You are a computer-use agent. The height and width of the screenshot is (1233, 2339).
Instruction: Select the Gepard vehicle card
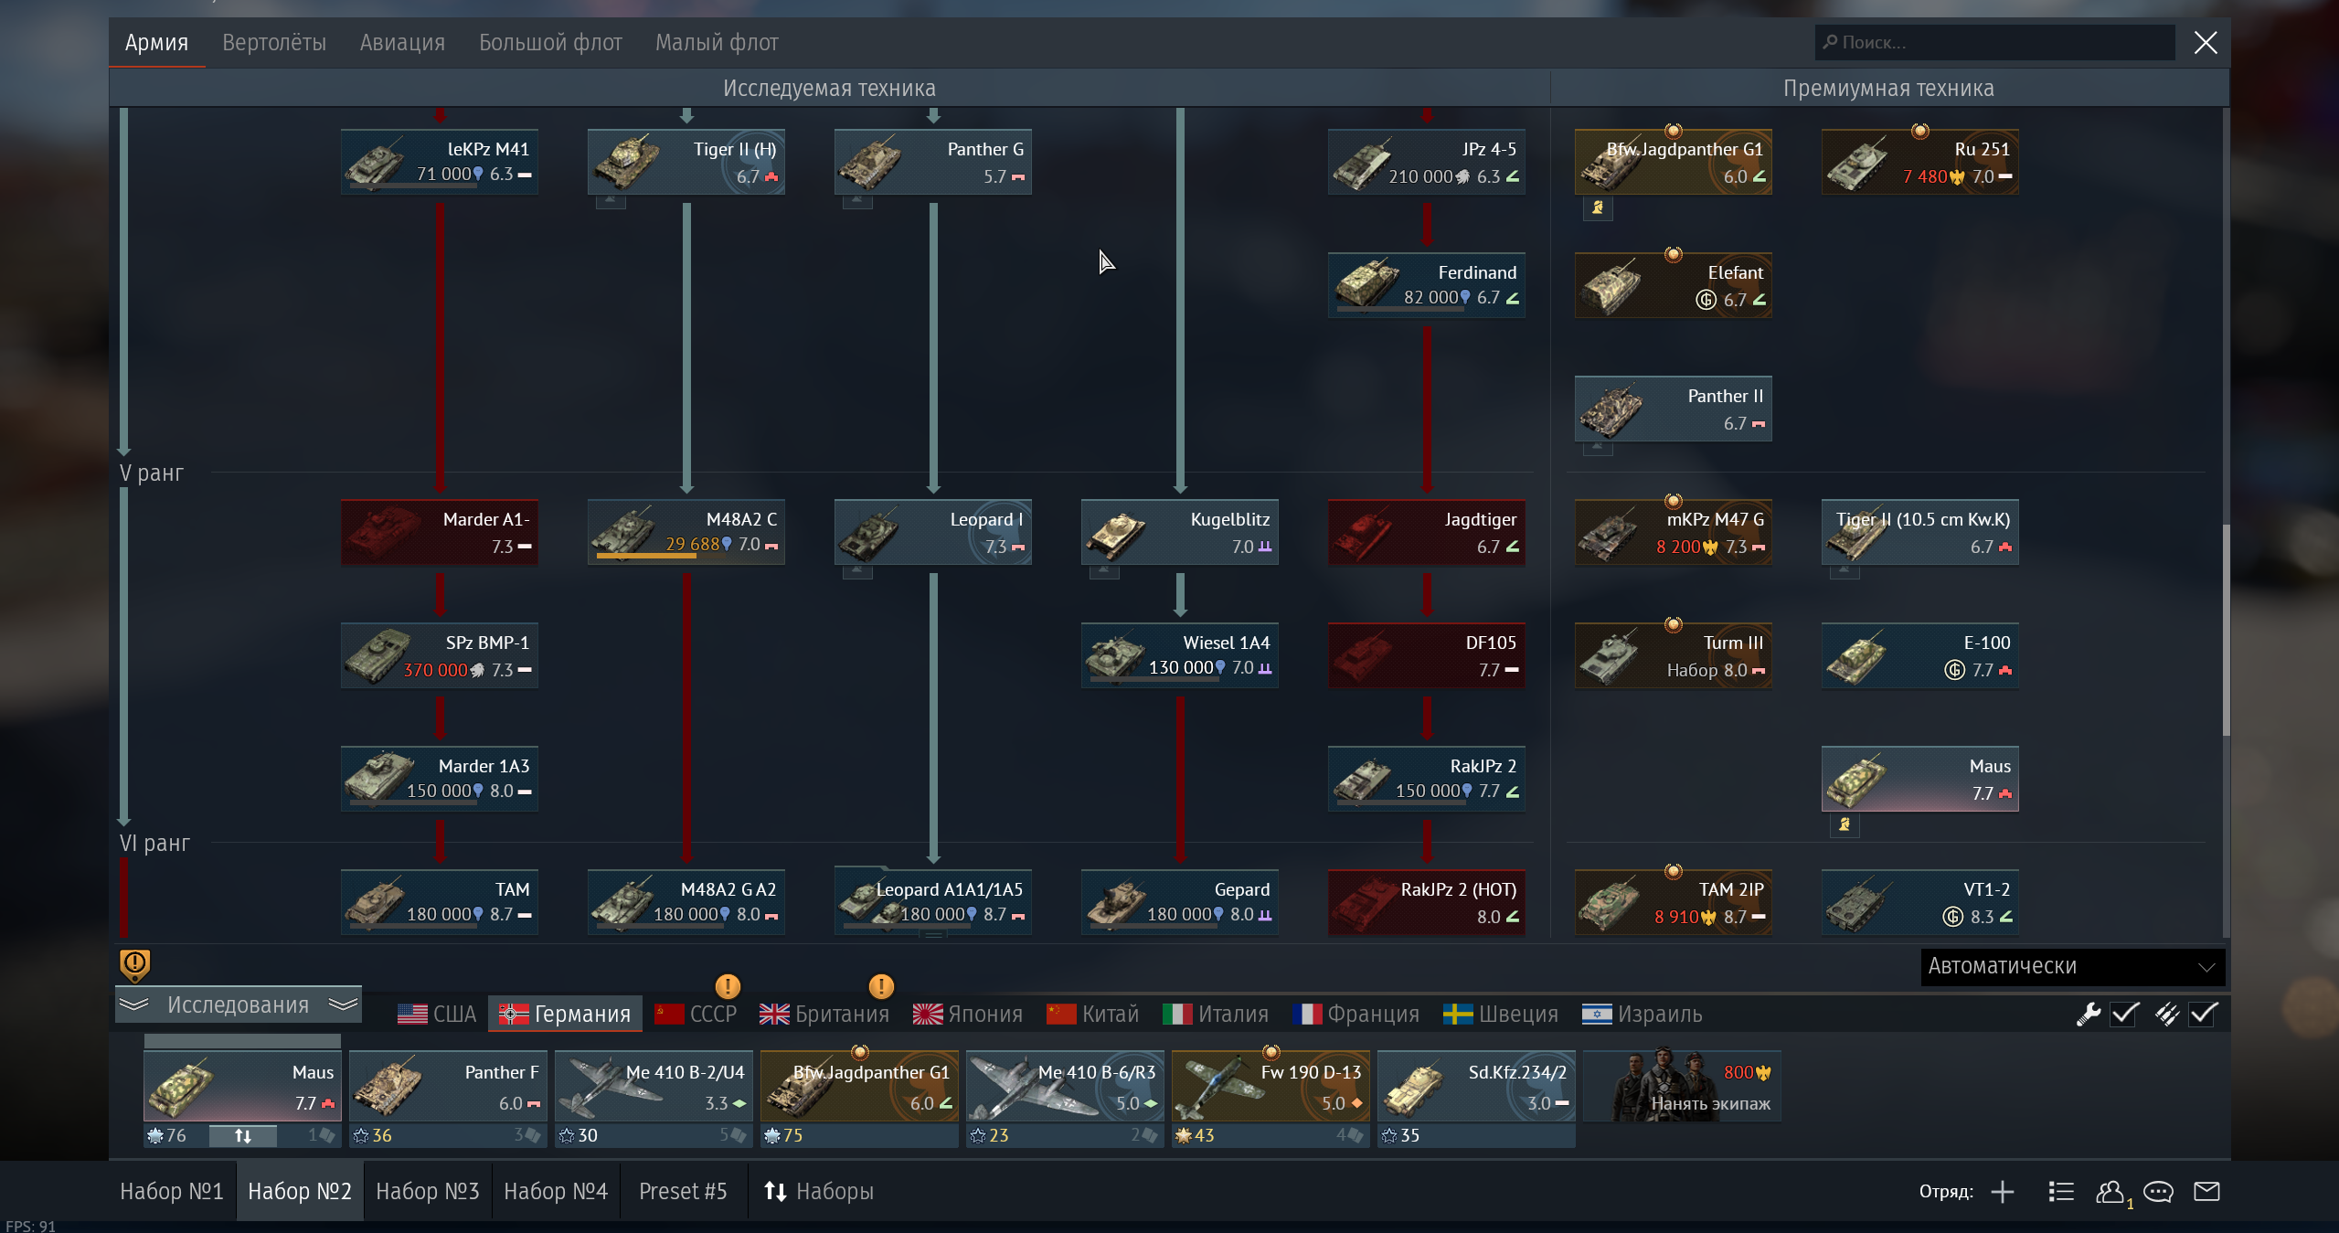tap(1179, 902)
